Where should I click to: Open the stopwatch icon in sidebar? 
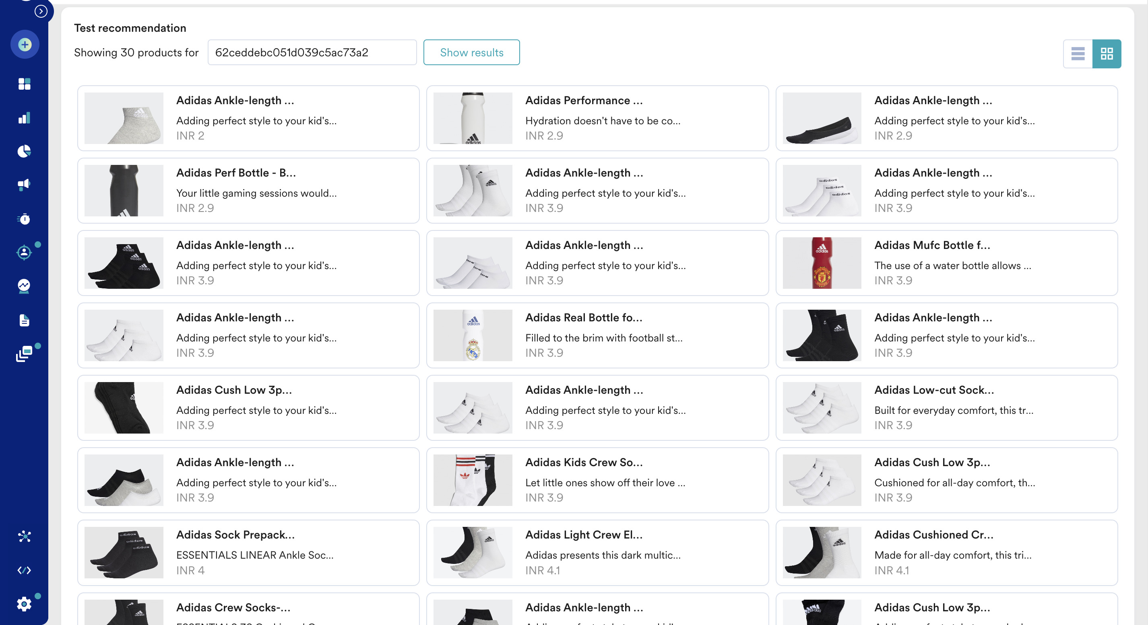tap(25, 219)
